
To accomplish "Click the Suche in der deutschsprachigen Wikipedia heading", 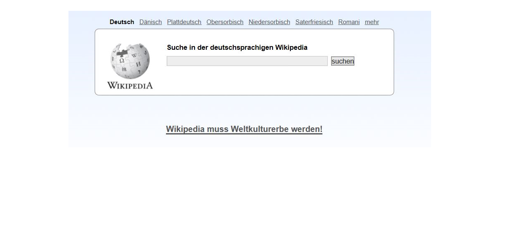I will pos(237,47).
